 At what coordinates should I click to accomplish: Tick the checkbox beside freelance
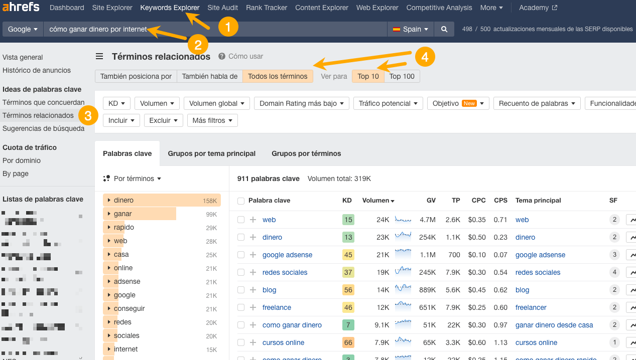tap(240, 307)
